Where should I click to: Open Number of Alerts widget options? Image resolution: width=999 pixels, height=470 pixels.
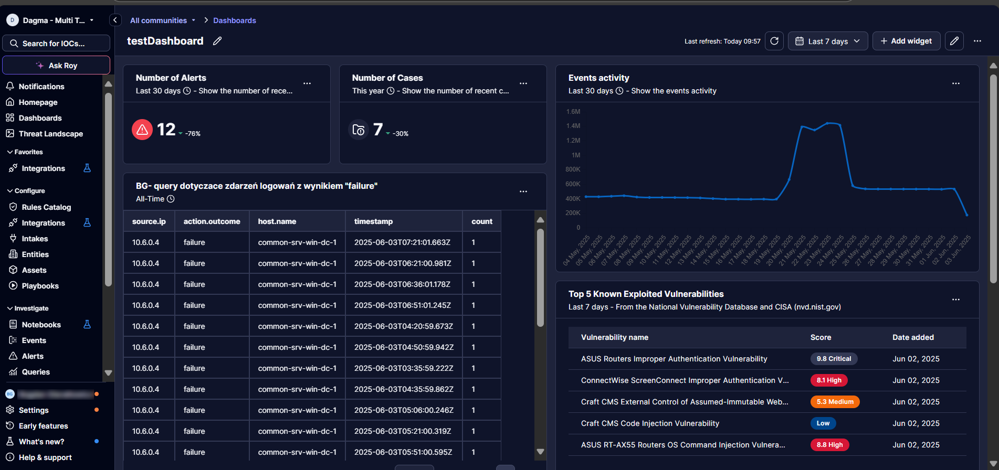307,84
